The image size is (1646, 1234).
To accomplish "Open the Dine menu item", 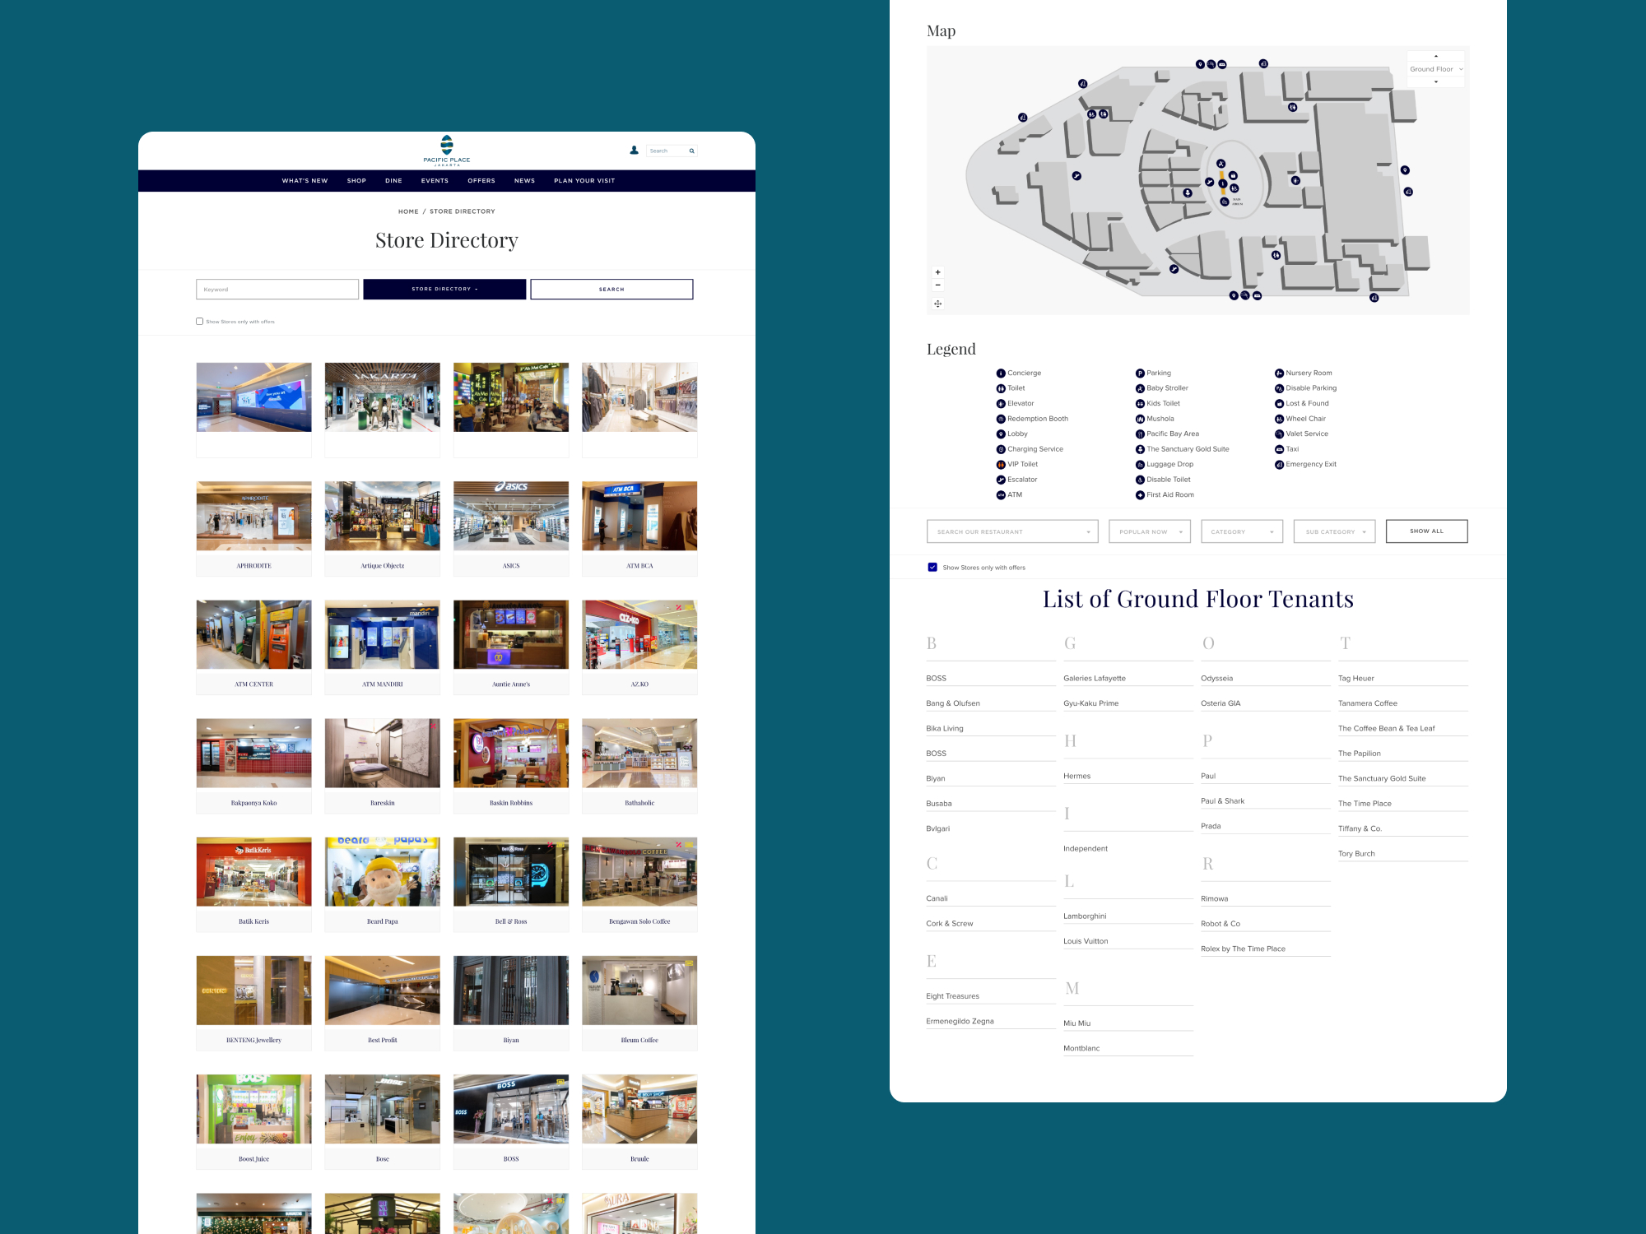I will 393,181.
